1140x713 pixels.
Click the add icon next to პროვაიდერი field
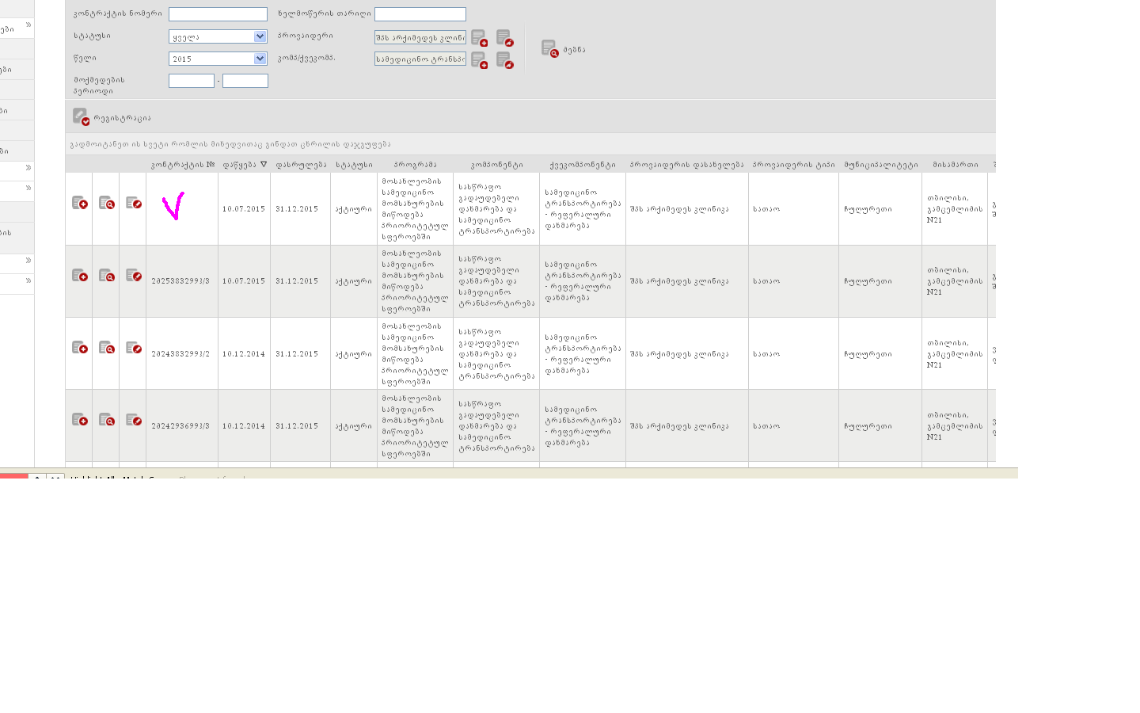(x=479, y=38)
